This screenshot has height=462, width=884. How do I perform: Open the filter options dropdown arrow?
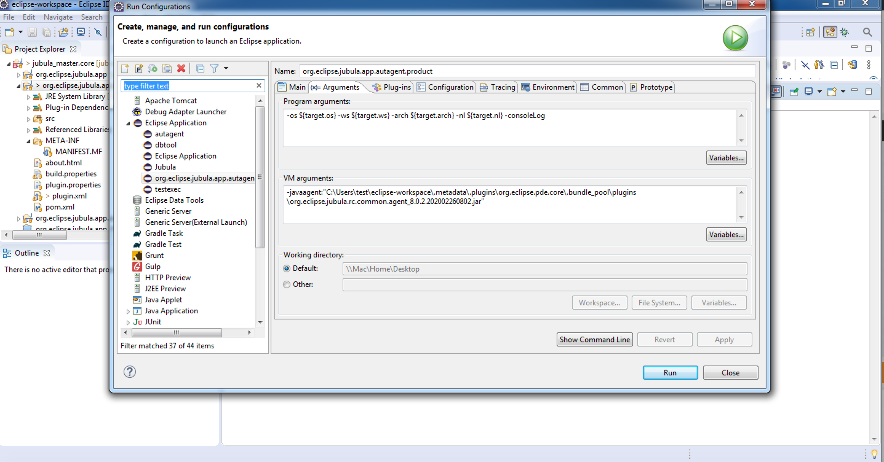point(226,68)
